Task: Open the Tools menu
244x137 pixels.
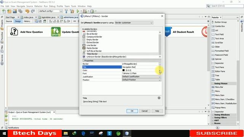Action: 74,6
